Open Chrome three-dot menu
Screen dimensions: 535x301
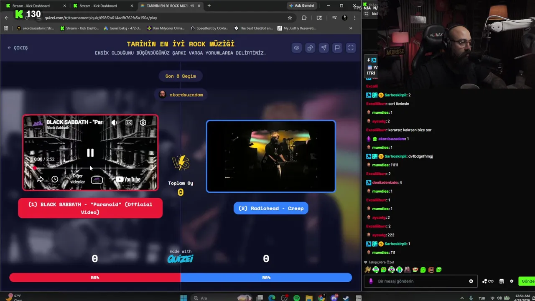point(354,18)
